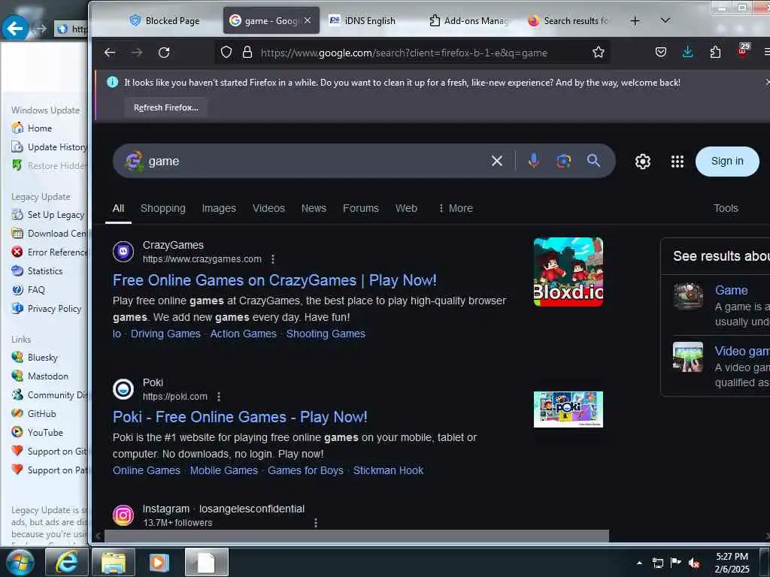This screenshot has width=770, height=577.
Task: Click Refresh Firefox button
Action: click(166, 107)
